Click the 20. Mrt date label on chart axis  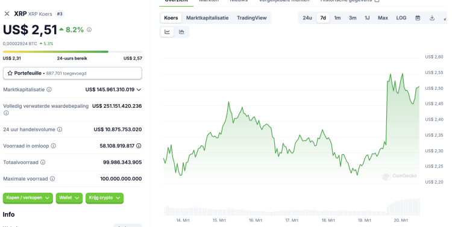coord(401,220)
